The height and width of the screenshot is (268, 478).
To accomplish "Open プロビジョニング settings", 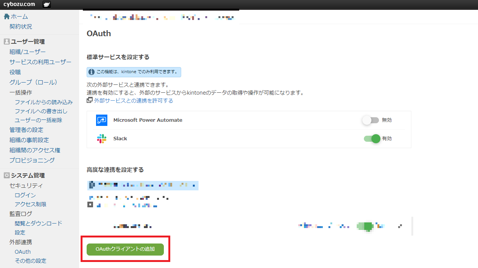I will 32,160.
